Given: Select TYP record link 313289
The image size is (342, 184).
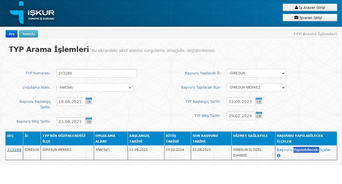Looking at the screenshot, I should click(x=14, y=150).
